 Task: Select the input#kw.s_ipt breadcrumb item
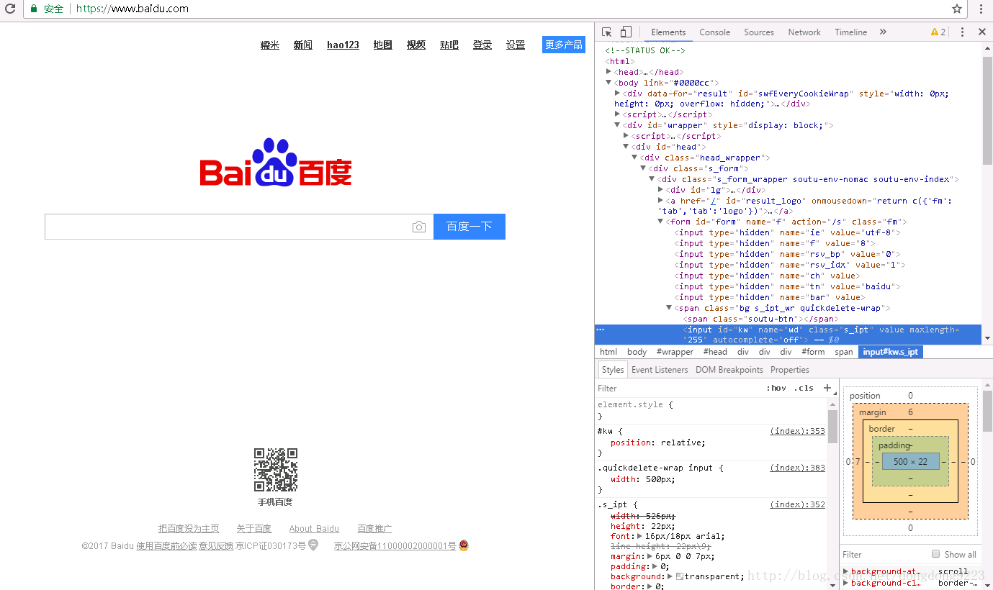890,352
